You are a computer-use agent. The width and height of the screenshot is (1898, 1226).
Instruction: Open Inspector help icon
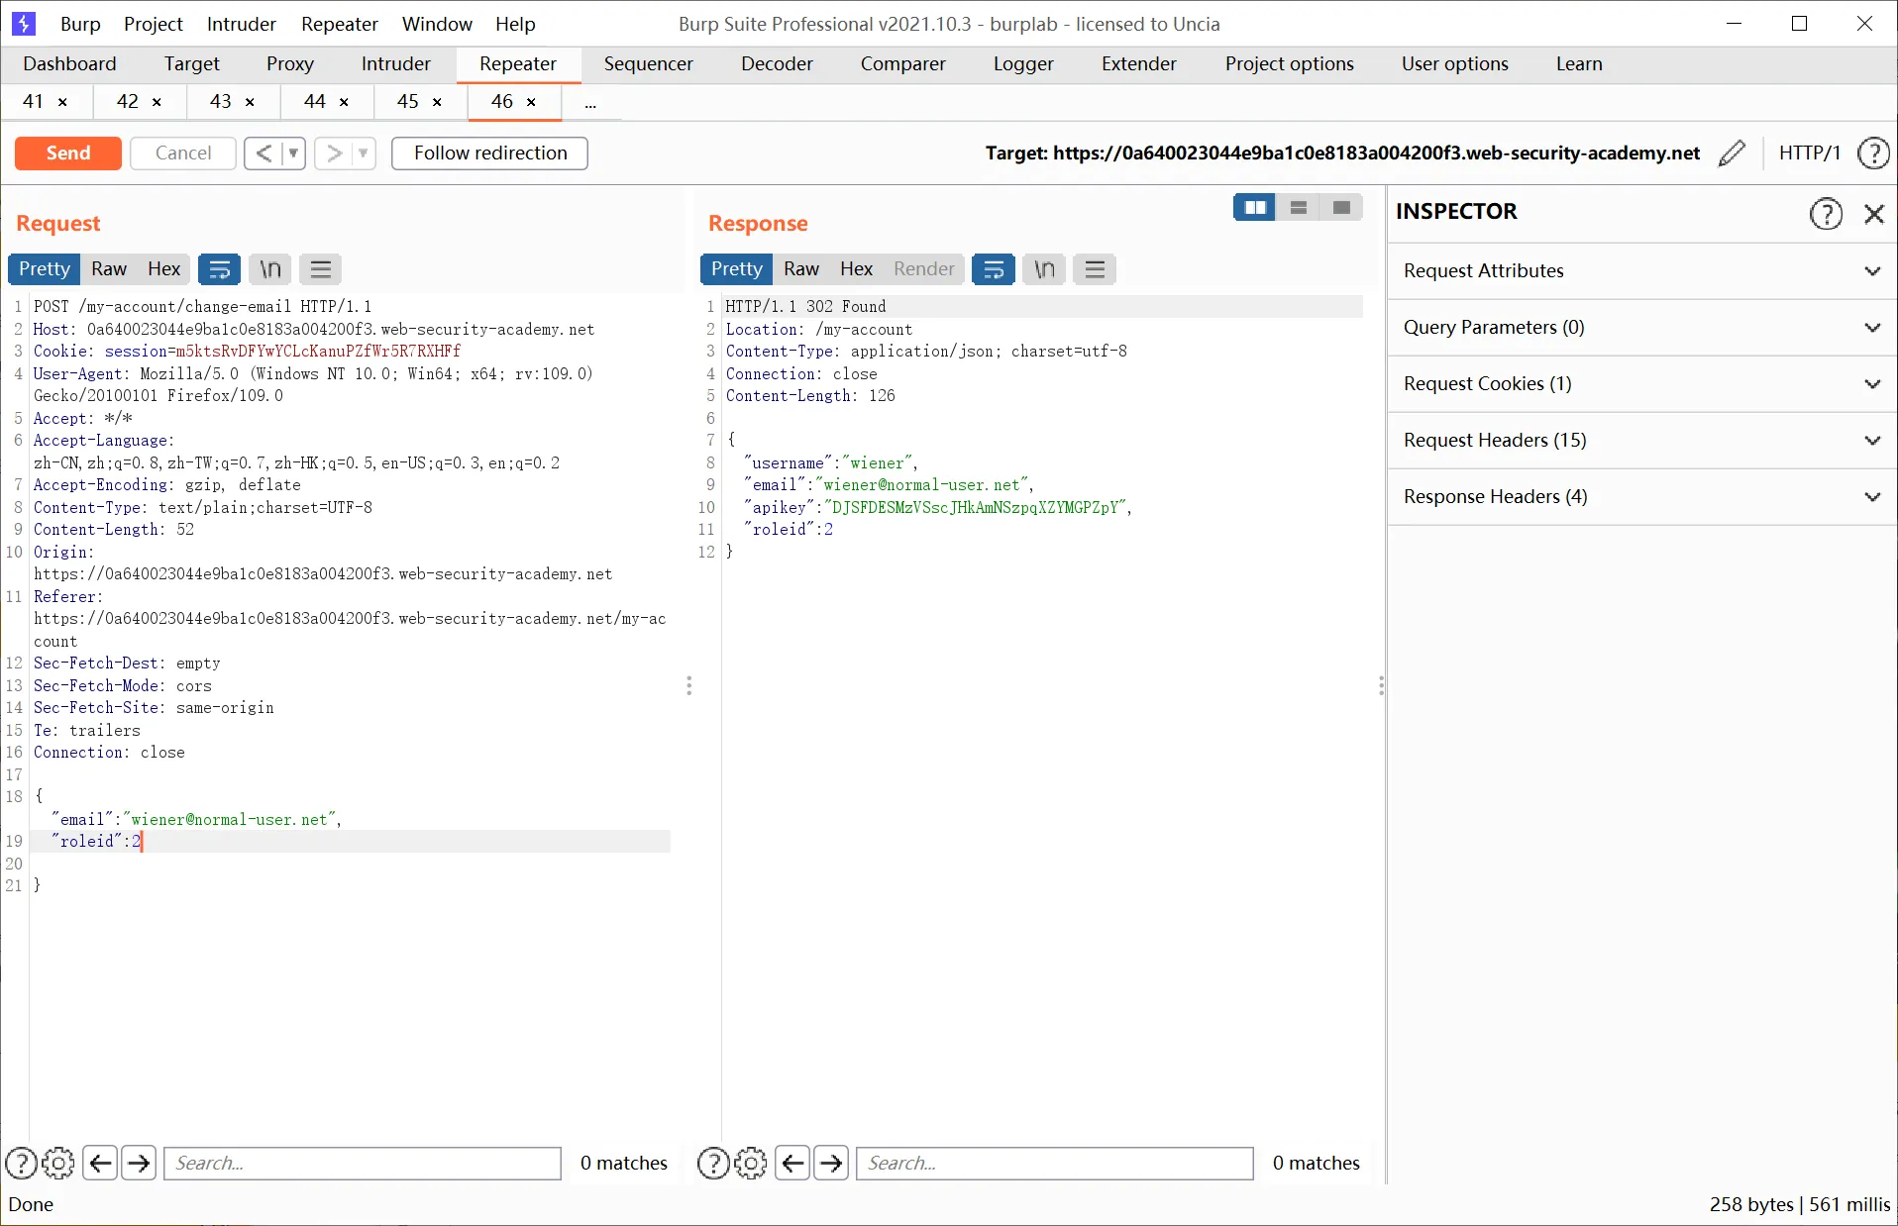pos(1826,213)
